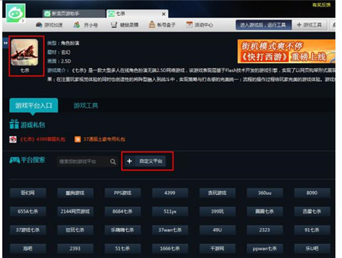Viewport: 342px width, 258px height.
Task: Click the 有奖反馈 link
Action: (321, 5)
